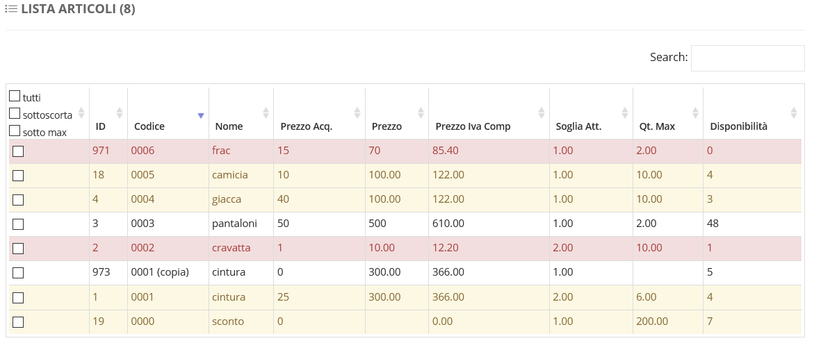Sort by Soglia Att. arrows
The width and height of the screenshot is (814, 343).
[625, 112]
